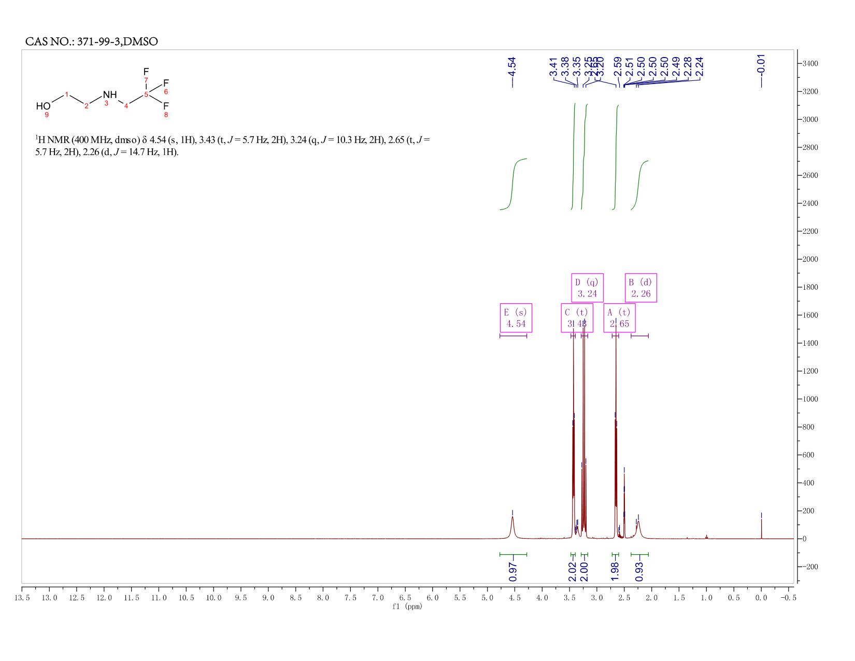Click the 4.54 peak label at top

[x=512, y=66]
